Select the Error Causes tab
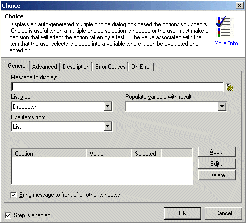The height and width of the screenshot is (223, 246). click(x=110, y=67)
